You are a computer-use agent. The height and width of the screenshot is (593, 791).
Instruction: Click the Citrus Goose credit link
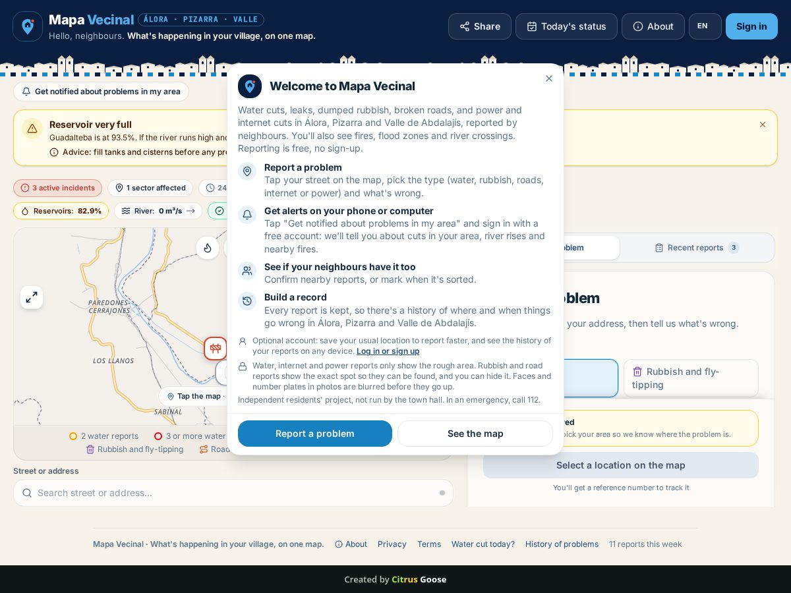[x=419, y=580]
